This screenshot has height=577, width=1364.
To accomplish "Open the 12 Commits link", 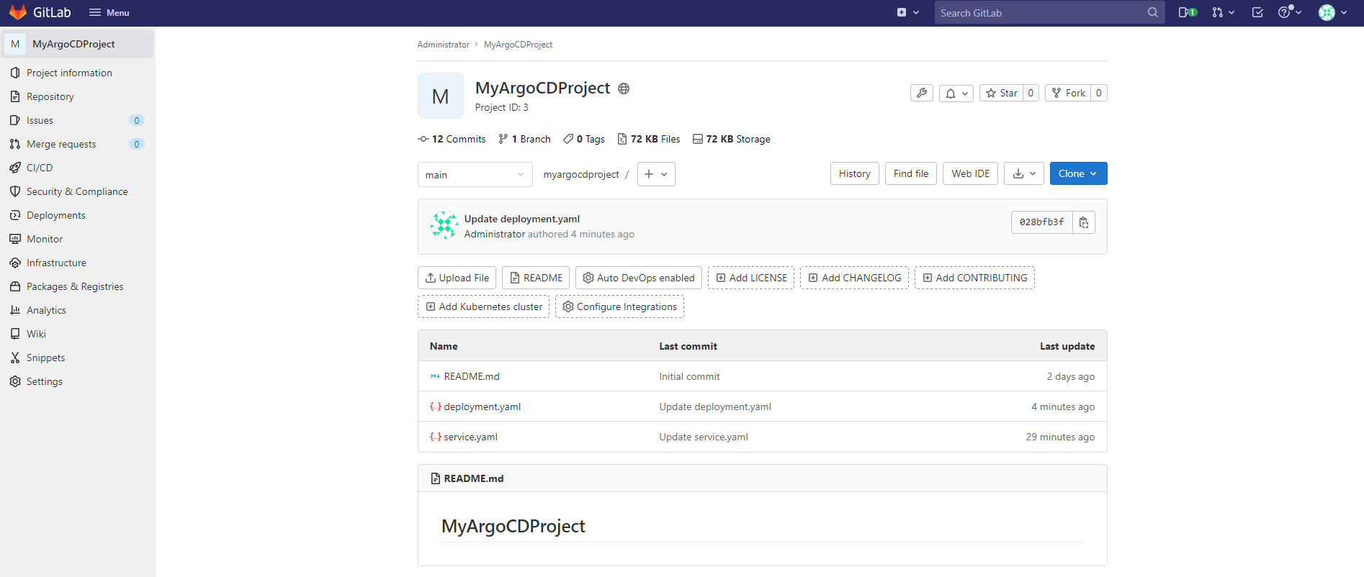I will point(452,139).
